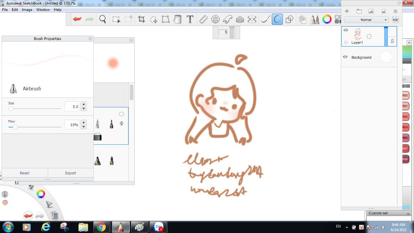Toggle the highlighted Predictive Stroke tool
Image resolution: width=414 pixels, height=233 pixels.
277,19
